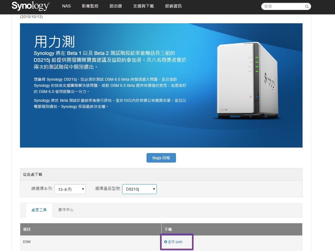Click the search magnifier icon
Screen dimensions: 335x251
[307, 7]
